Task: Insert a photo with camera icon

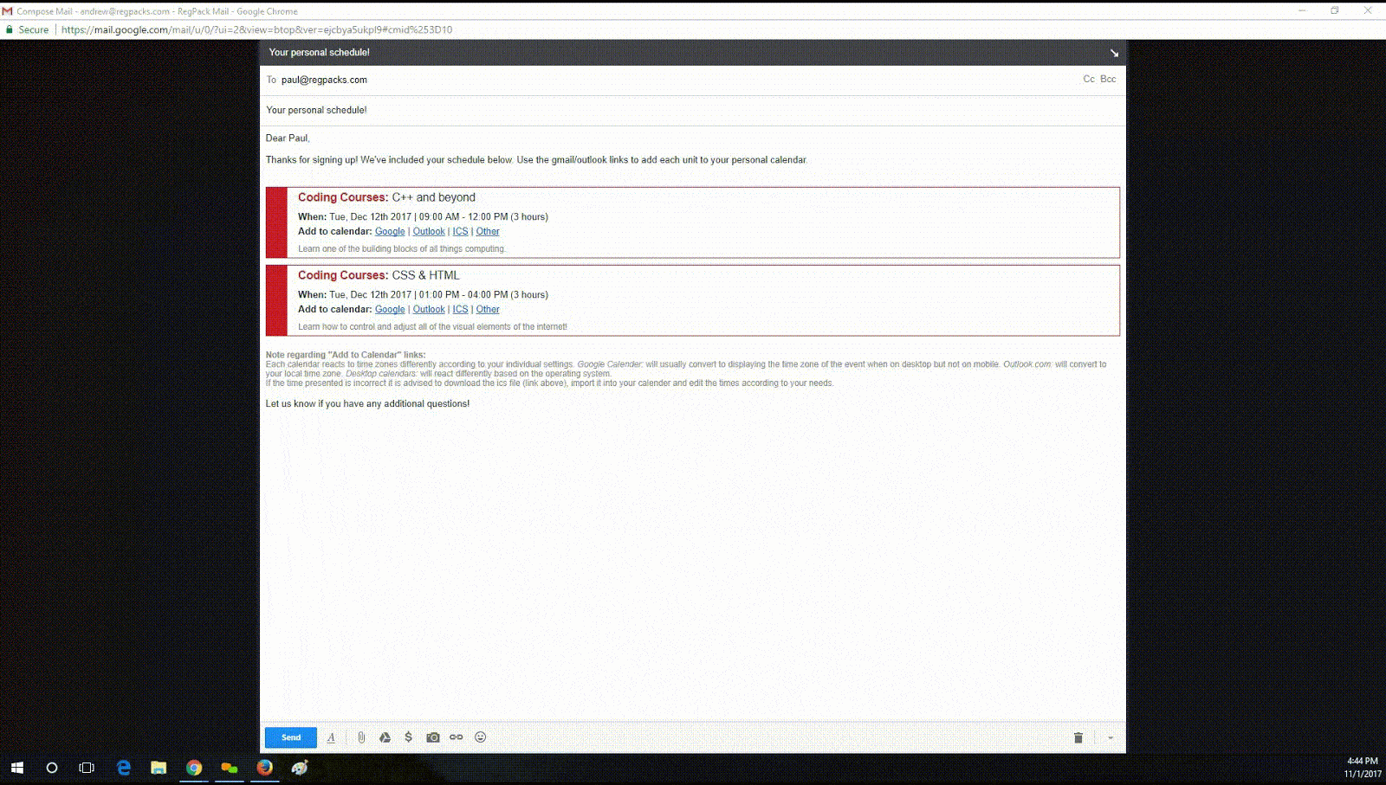Action: pyautogui.click(x=433, y=737)
